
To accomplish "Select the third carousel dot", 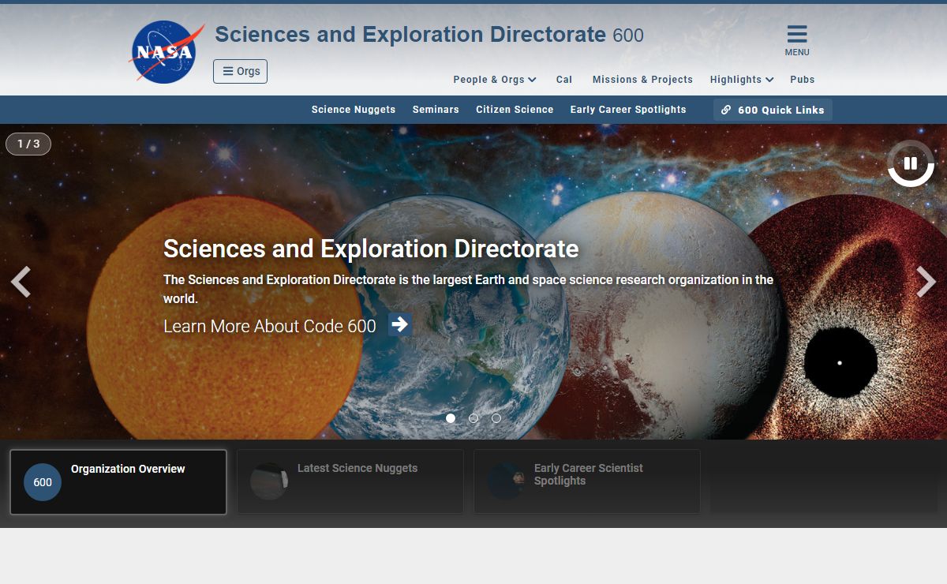I will tap(496, 418).
